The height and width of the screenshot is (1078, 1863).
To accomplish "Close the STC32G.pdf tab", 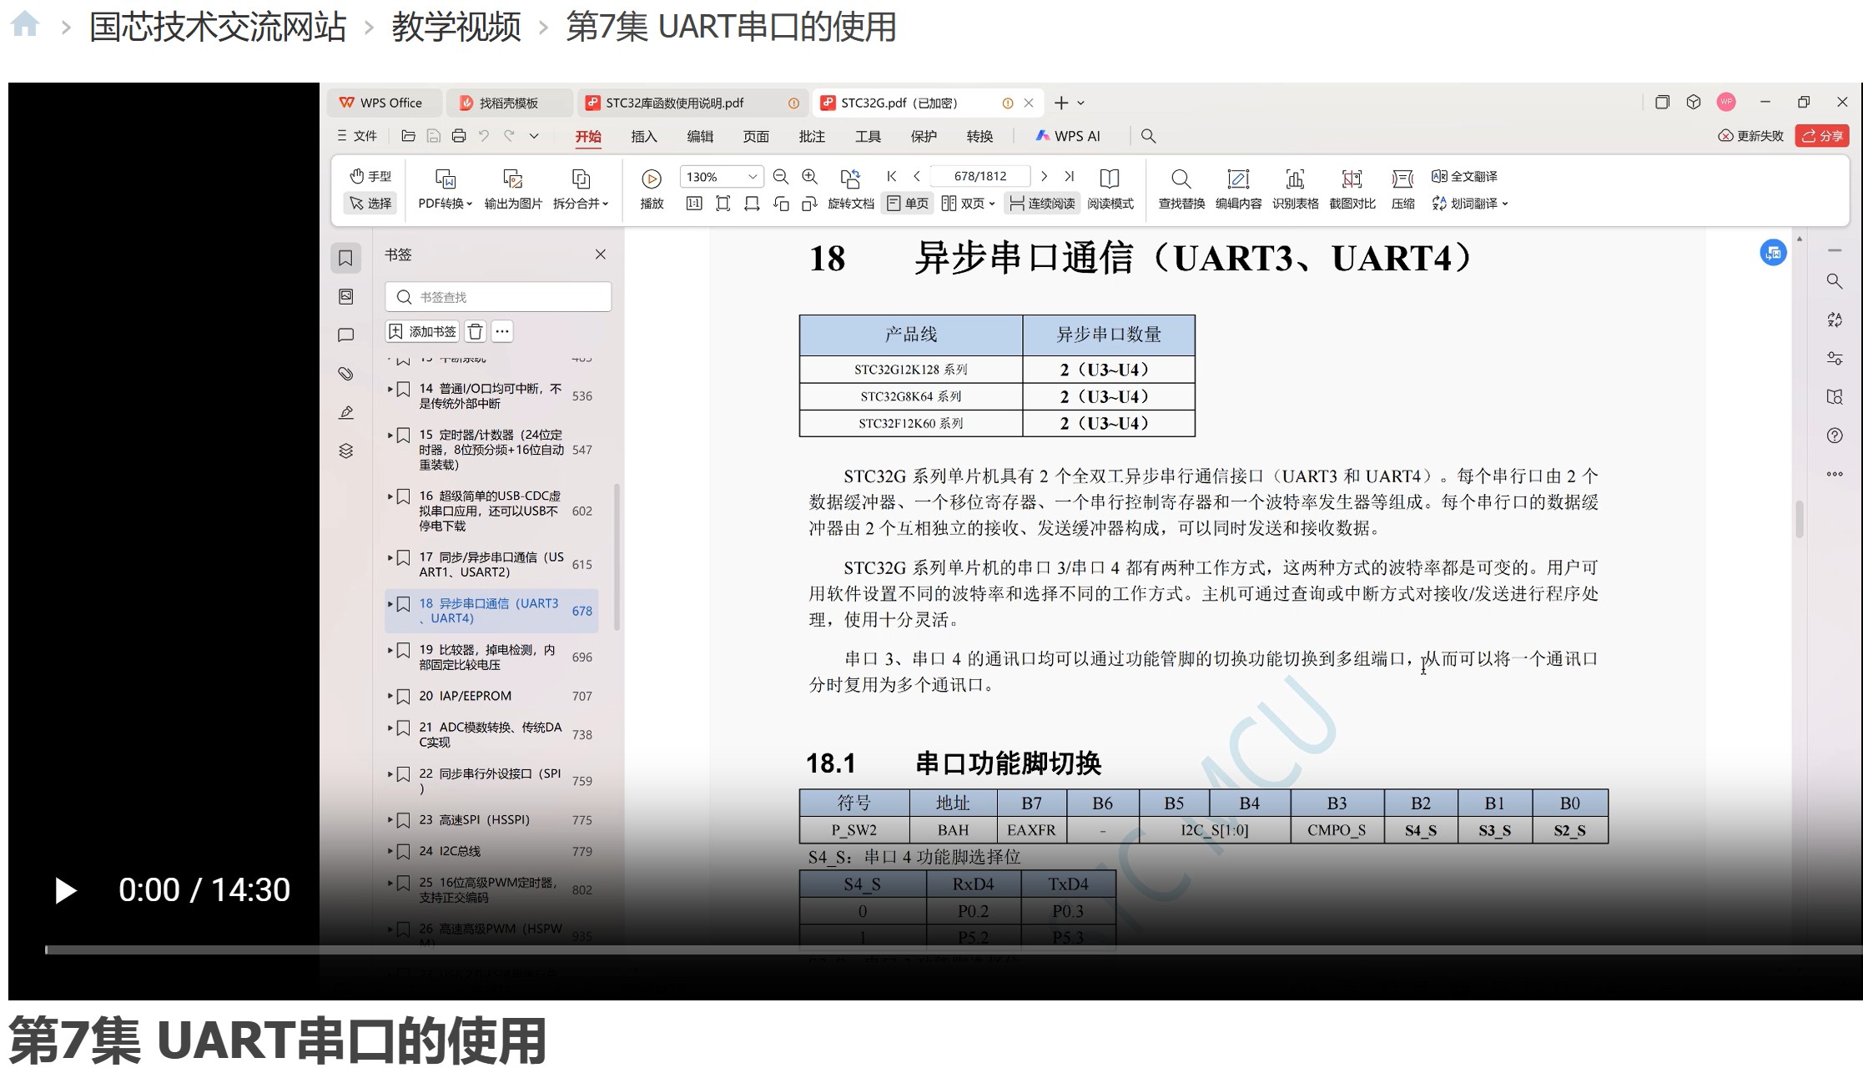I will [x=1029, y=103].
